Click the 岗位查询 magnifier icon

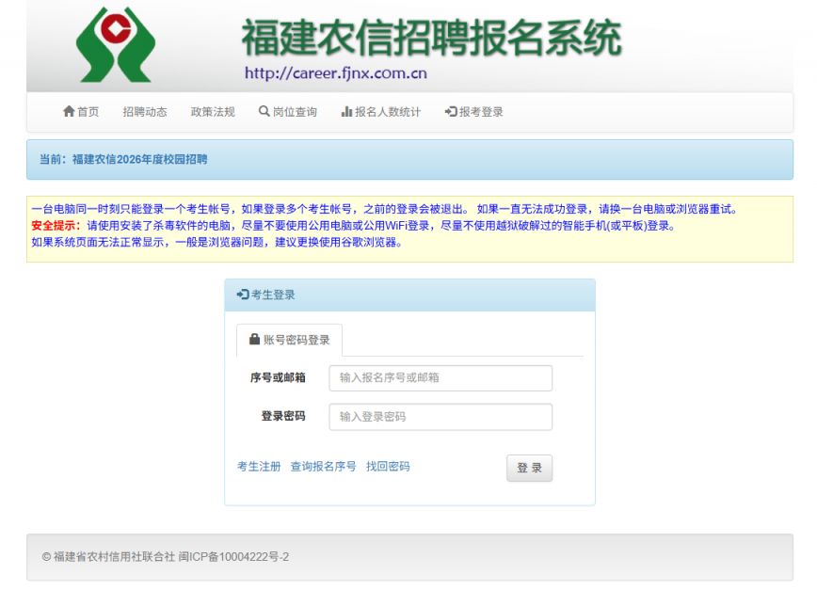click(264, 112)
